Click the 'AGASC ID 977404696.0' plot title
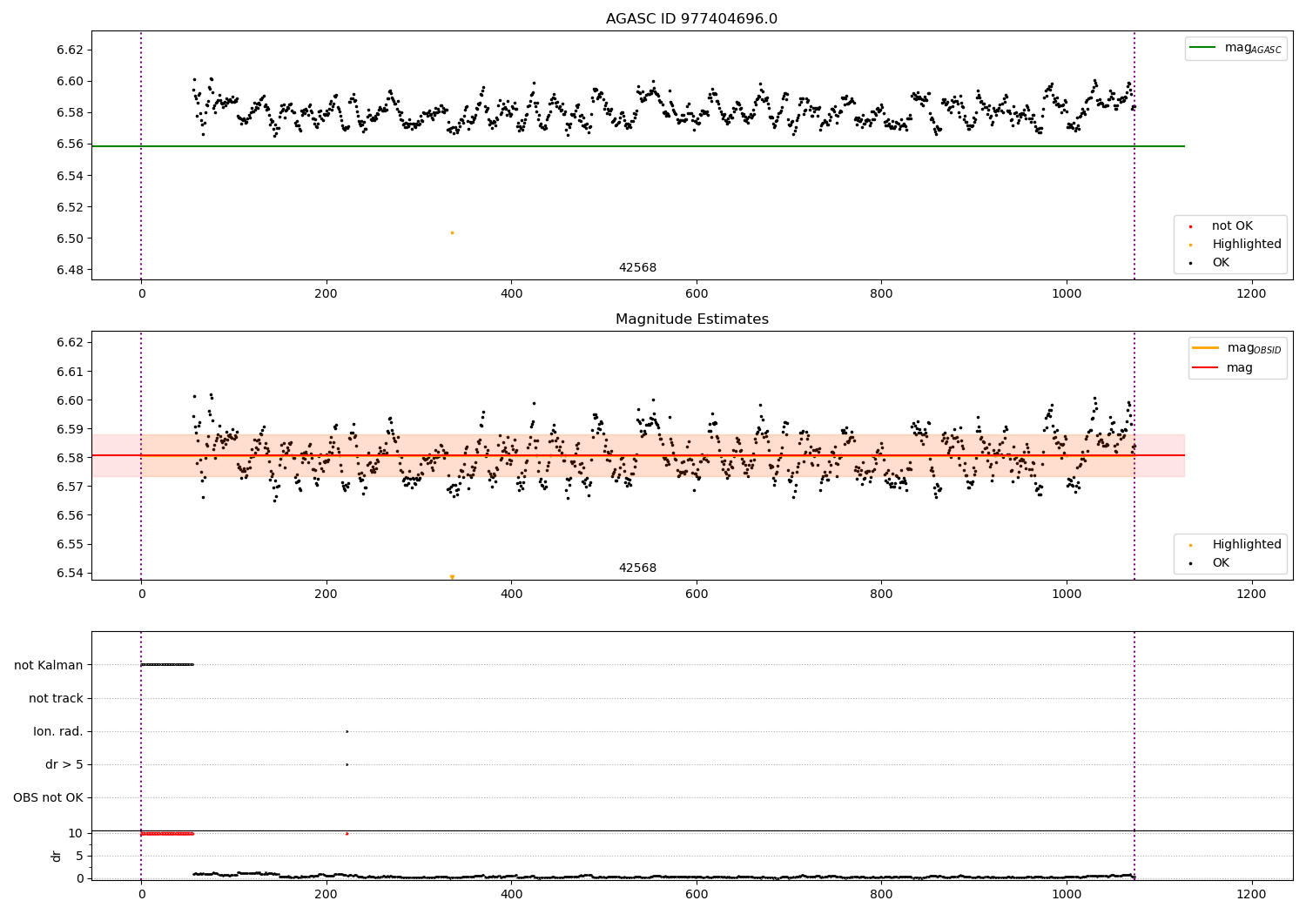This screenshot has width=1306, height=914. pyautogui.click(x=691, y=19)
